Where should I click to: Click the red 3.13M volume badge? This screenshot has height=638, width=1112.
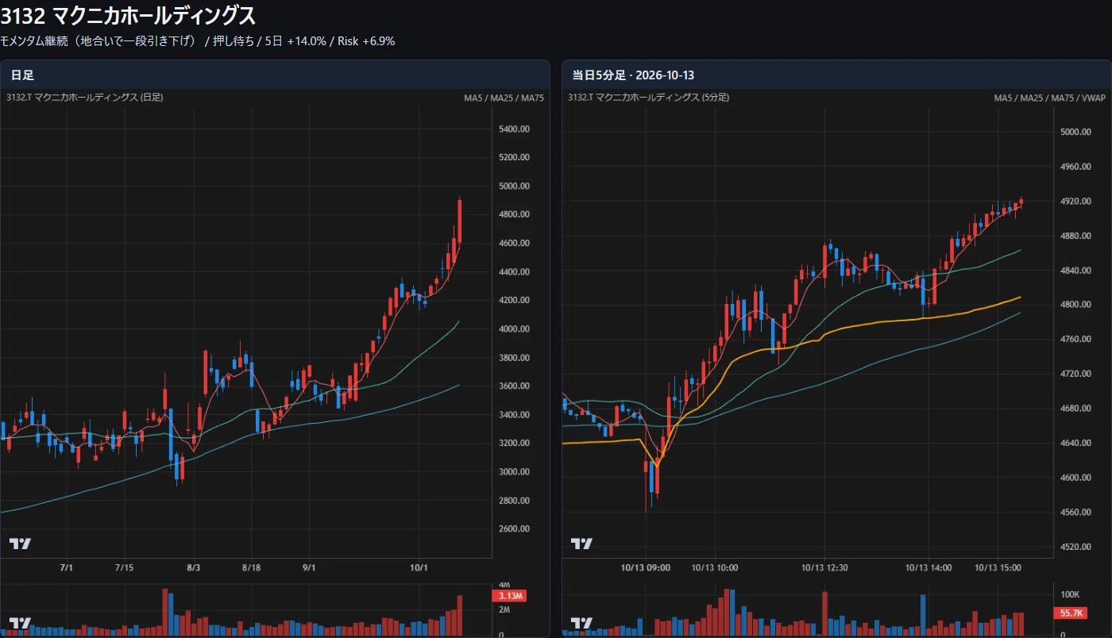509,596
